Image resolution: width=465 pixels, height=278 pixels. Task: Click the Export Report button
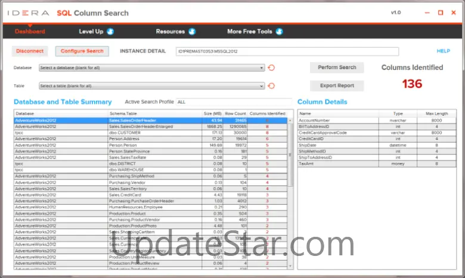click(337, 85)
